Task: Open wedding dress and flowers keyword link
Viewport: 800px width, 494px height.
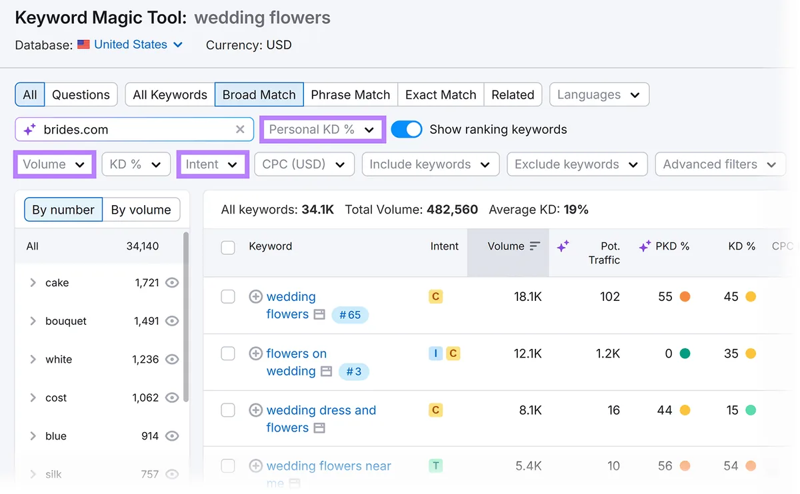Action: 321,419
